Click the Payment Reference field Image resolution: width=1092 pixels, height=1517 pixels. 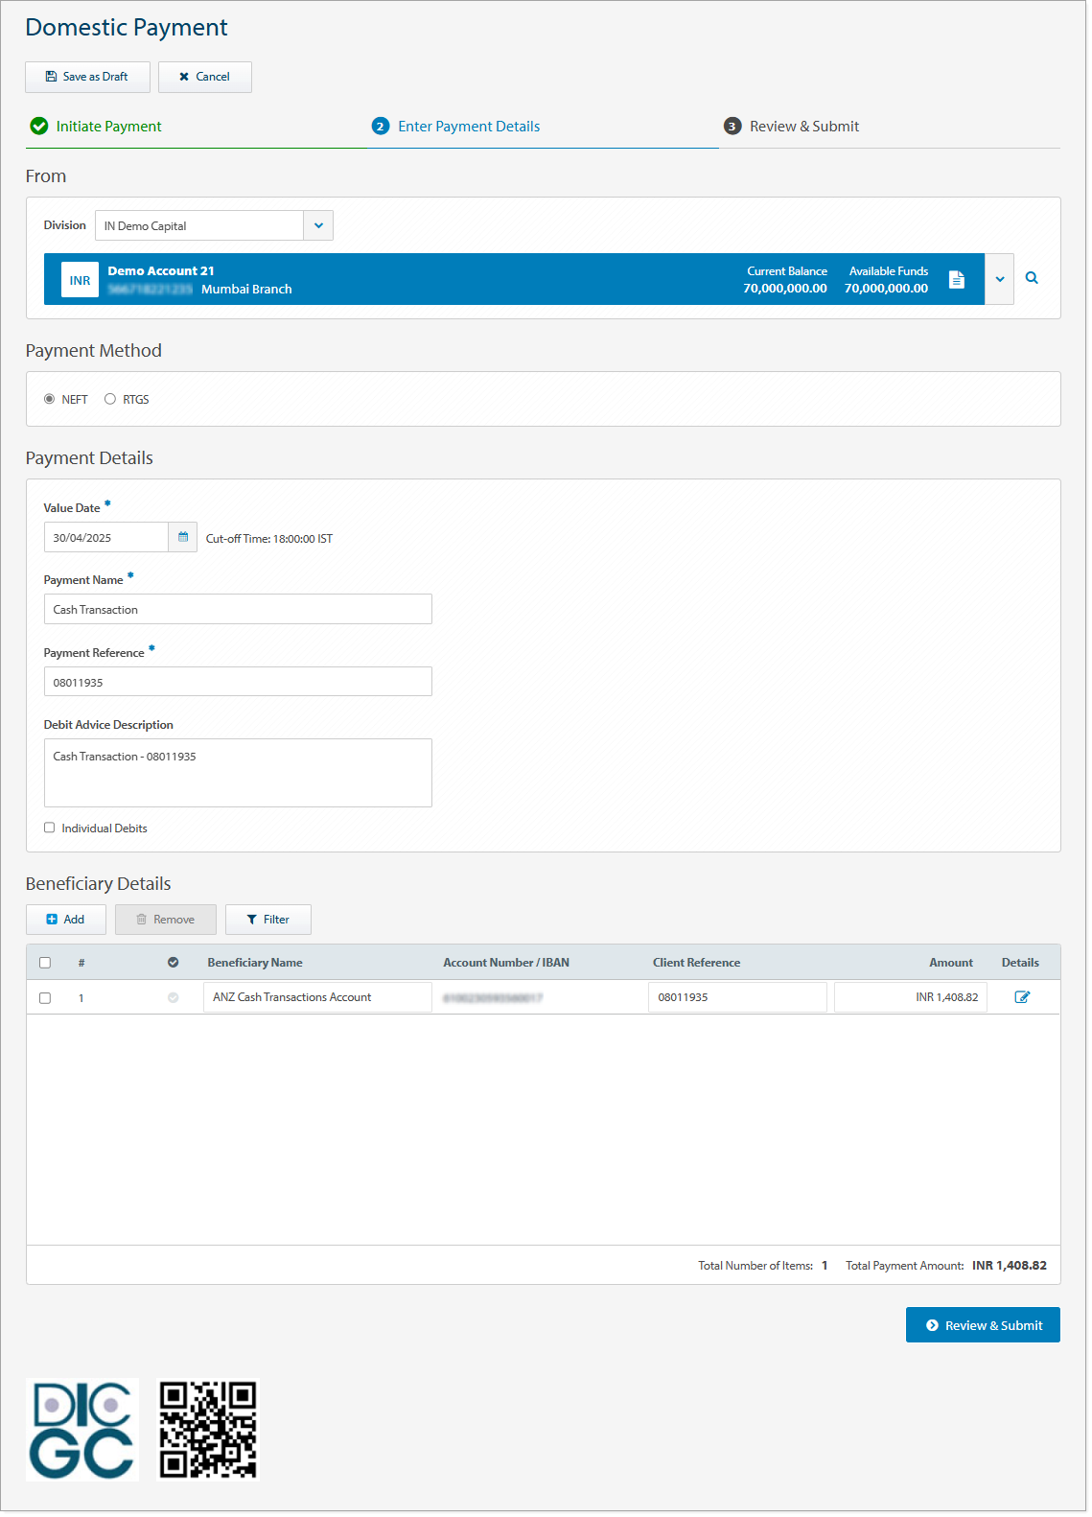(x=238, y=682)
